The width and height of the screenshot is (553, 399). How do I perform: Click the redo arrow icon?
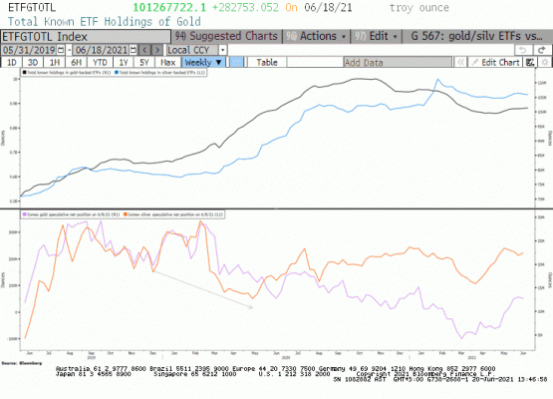point(542,50)
